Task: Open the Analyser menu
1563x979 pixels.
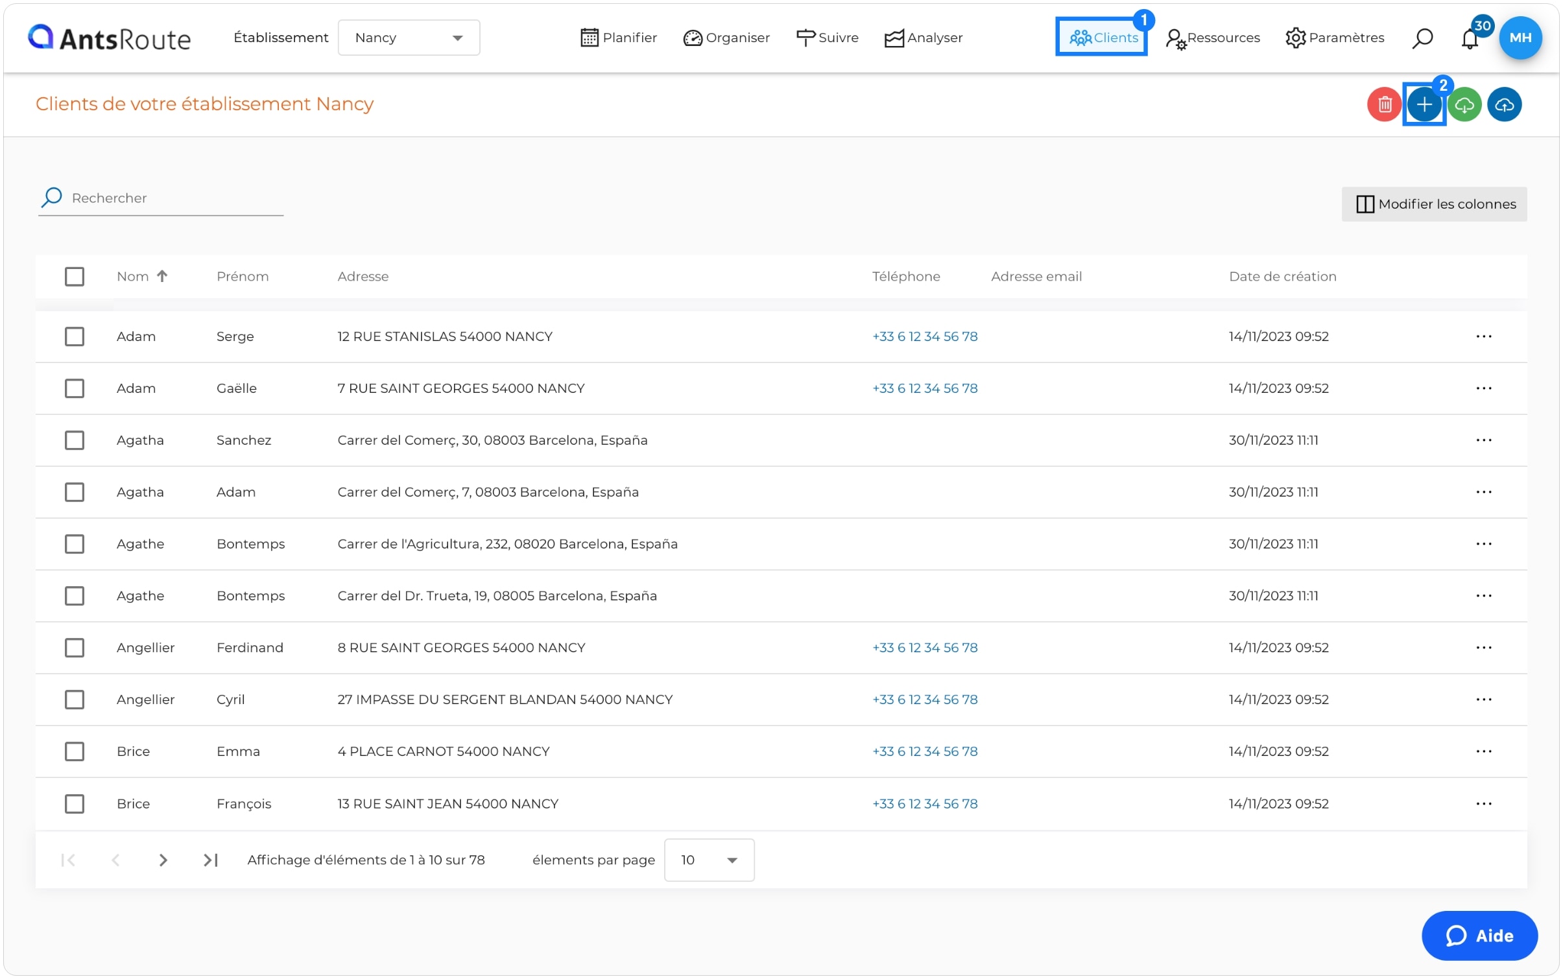Action: tap(923, 38)
